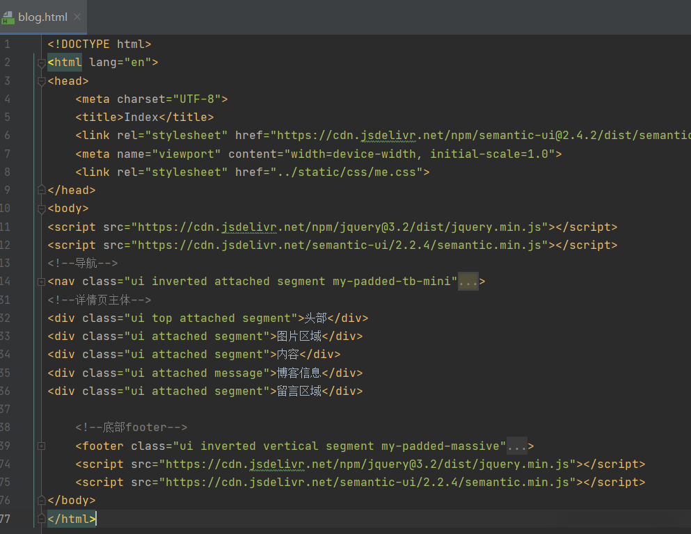The height and width of the screenshot is (534, 691).
Task: Click the semantic.min.js URL on line 12
Action: coord(340,245)
